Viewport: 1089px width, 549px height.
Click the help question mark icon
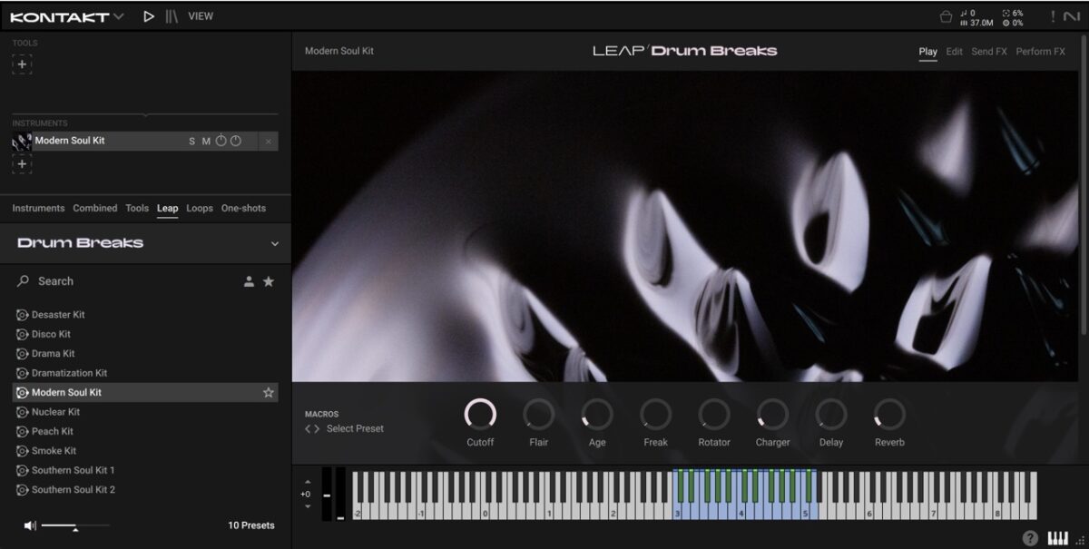1030,537
